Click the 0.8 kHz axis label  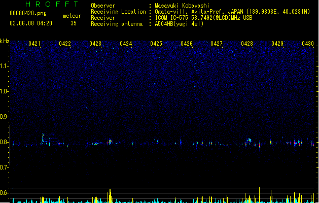4,142
